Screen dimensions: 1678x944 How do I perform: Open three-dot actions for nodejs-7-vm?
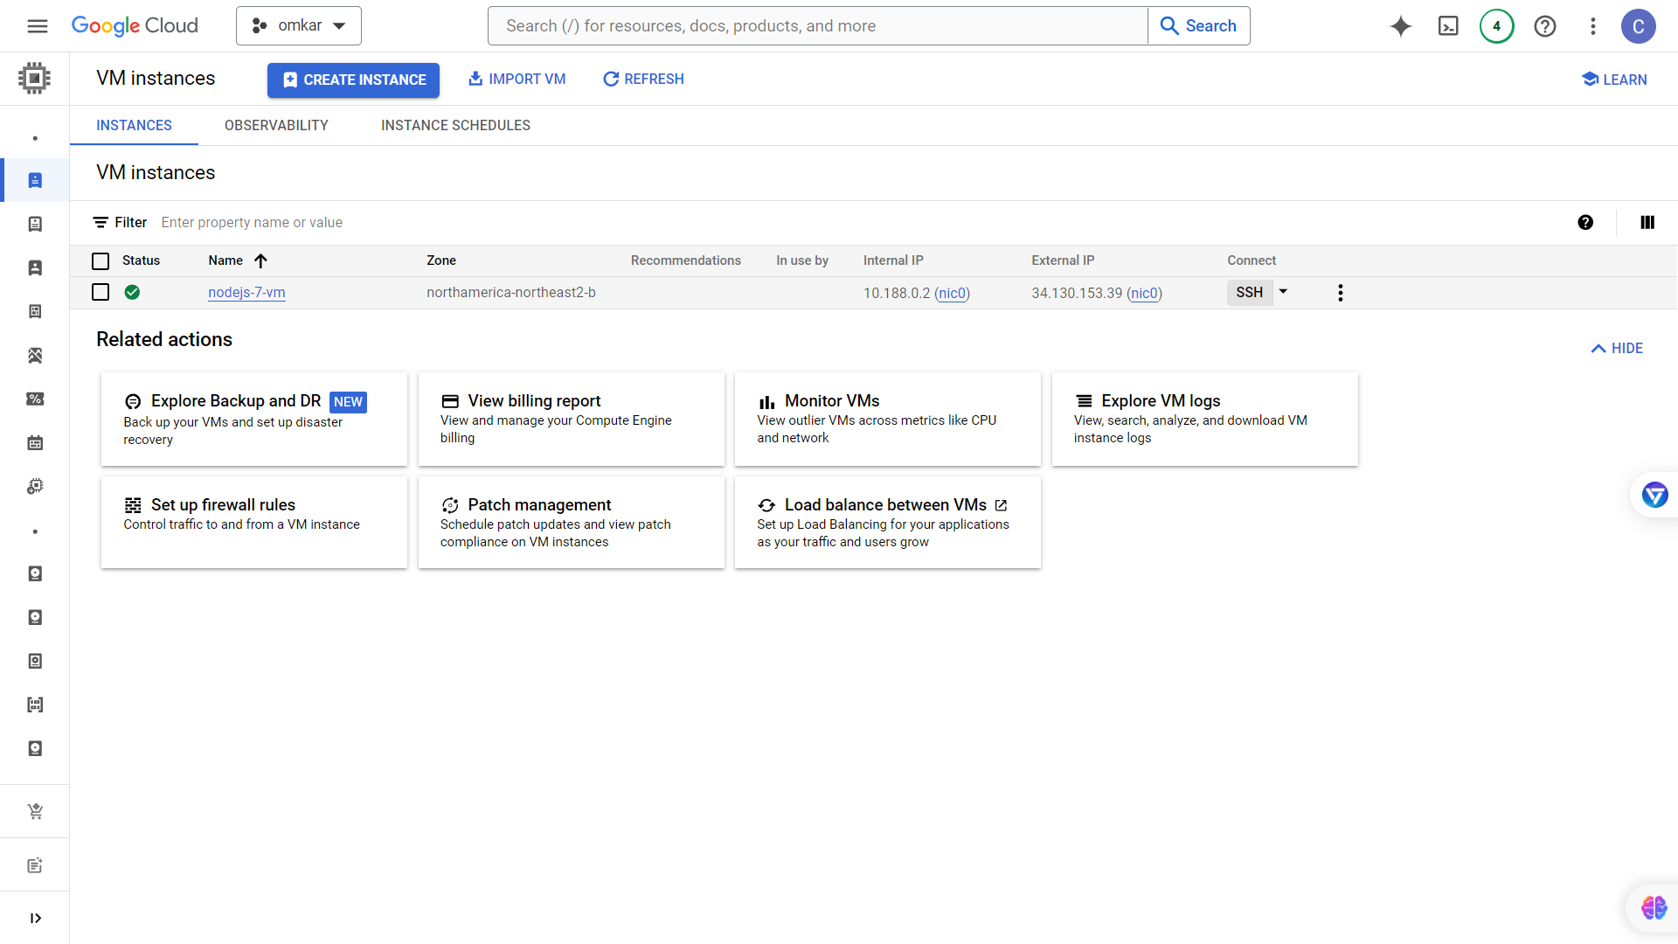1340,293
